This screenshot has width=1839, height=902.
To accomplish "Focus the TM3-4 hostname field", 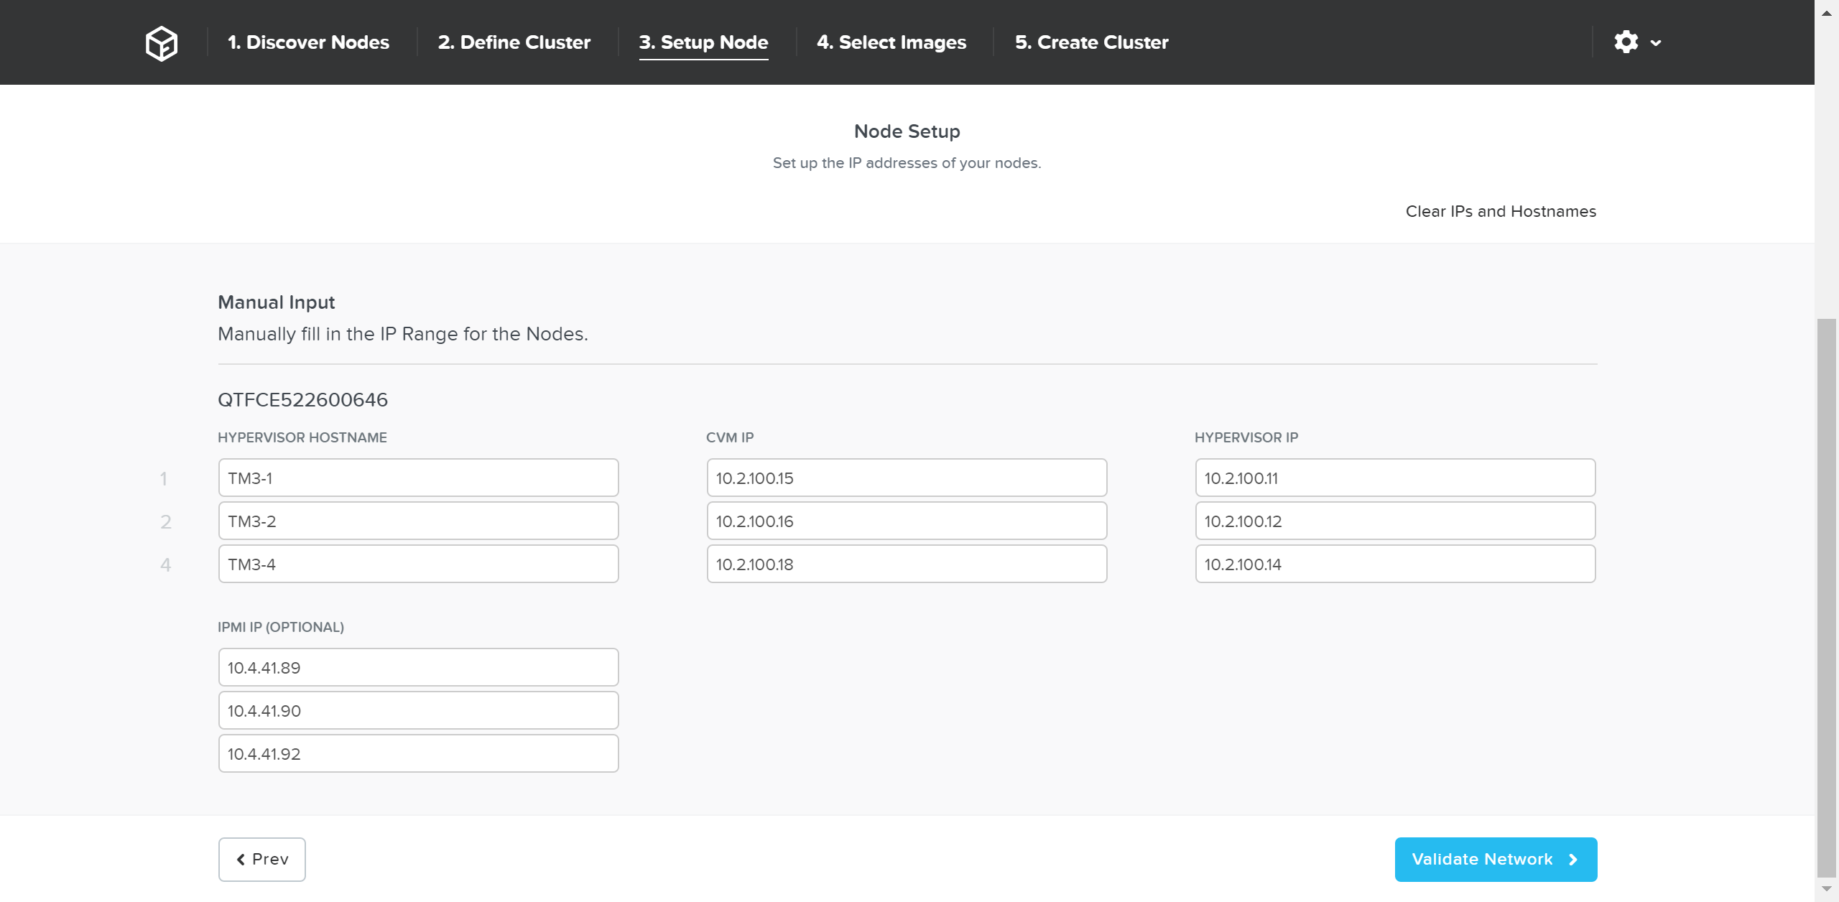I will pos(418,564).
